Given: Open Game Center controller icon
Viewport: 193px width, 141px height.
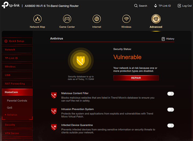Looking at the screenshot, I should pyautogui.click(x=67, y=19).
